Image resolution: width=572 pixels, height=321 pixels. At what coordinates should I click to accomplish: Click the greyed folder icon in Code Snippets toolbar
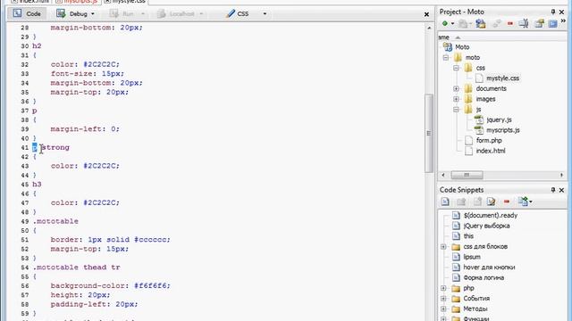[x=461, y=202]
